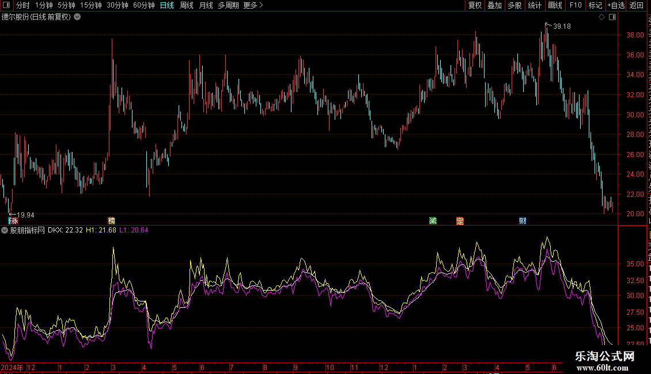Viewport: 651px width, 374px height.
Task: Open the 榜 event marker
Action: [x=111, y=221]
